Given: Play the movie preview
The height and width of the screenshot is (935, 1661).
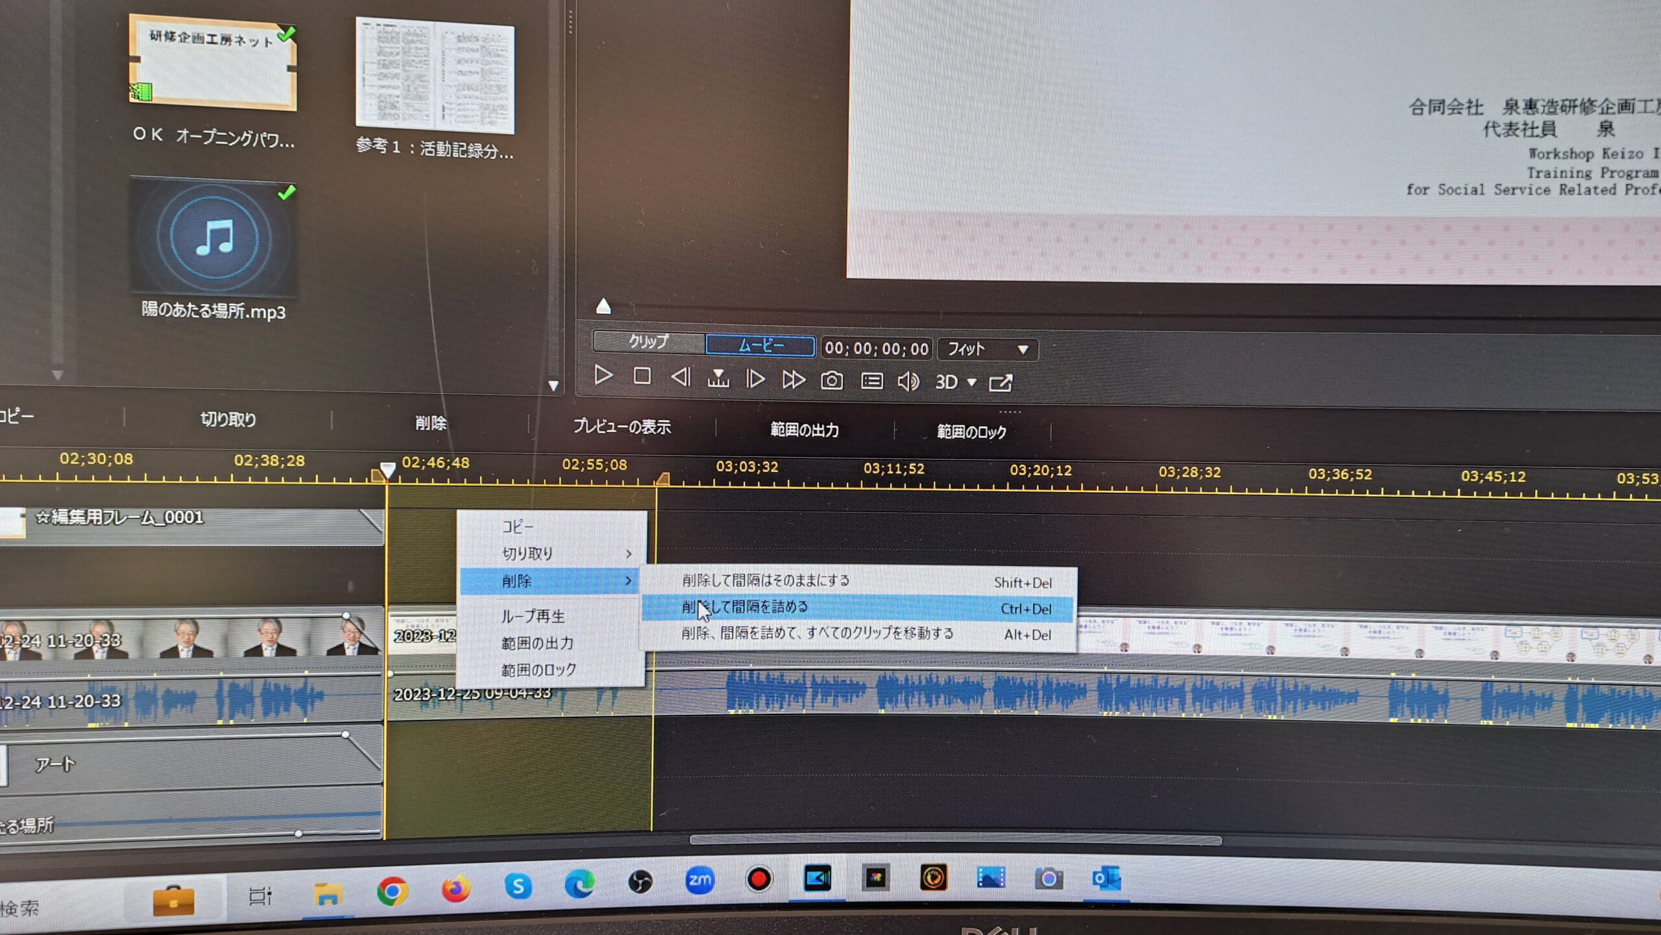Looking at the screenshot, I should 603,375.
